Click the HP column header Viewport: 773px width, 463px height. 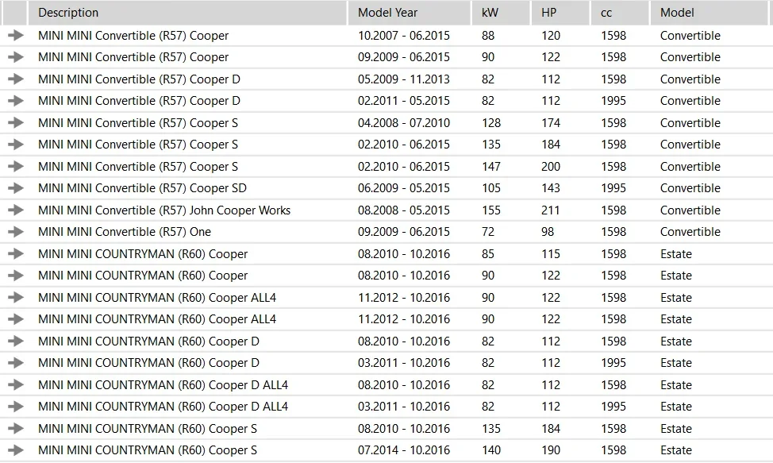coord(560,13)
